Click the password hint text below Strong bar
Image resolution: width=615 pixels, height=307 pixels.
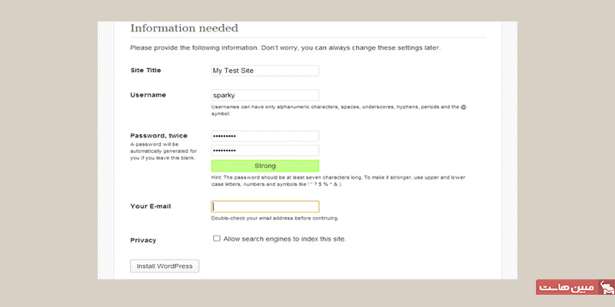[338, 181]
